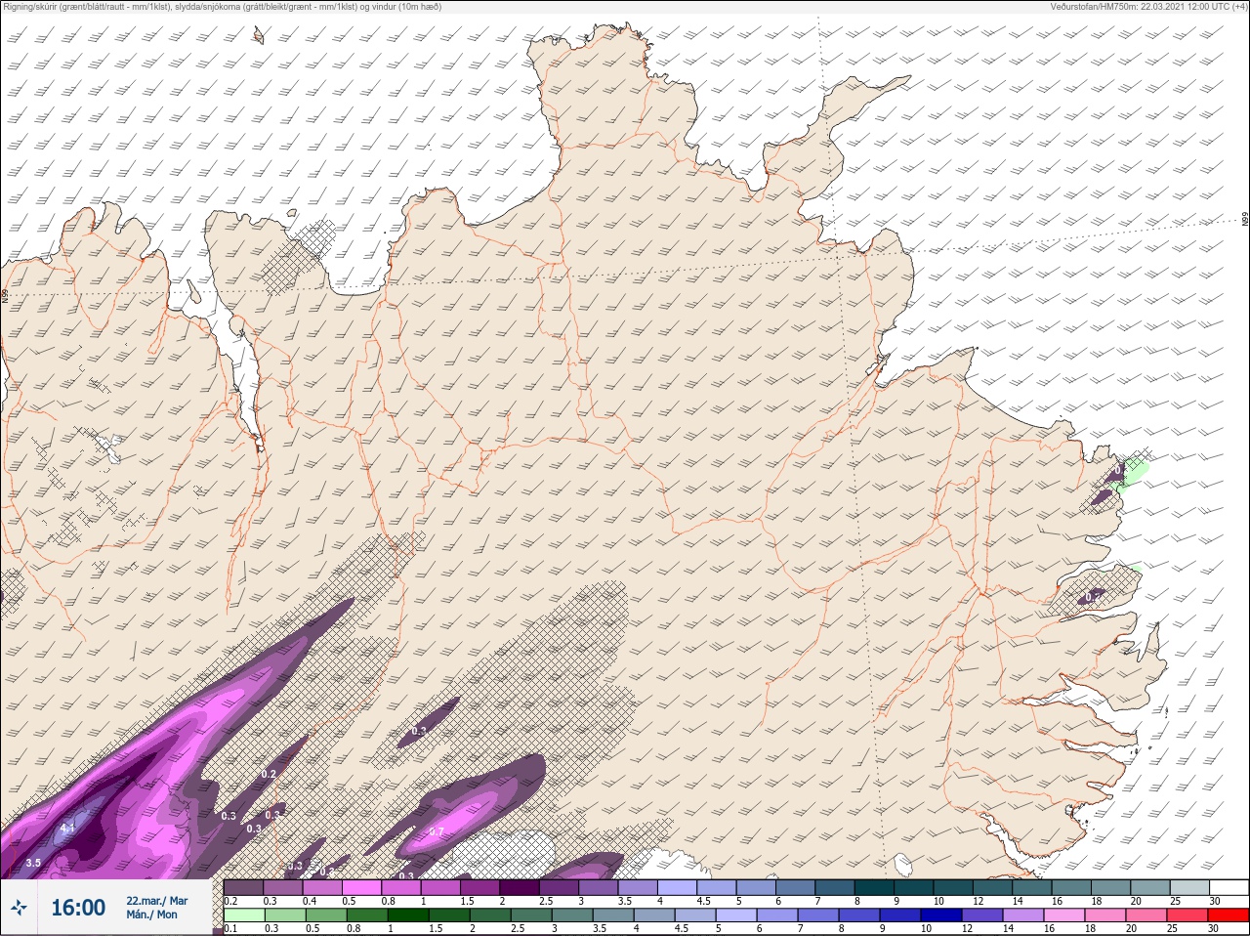Click the '0.4' label under the upper legend row
Image resolution: width=1250 pixels, height=936 pixels.
pyautogui.click(x=310, y=901)
